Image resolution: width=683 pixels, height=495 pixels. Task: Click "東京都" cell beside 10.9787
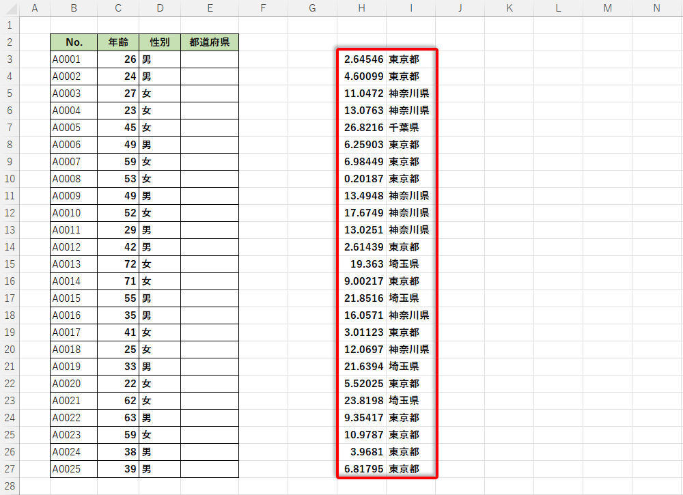click(410, 434)
